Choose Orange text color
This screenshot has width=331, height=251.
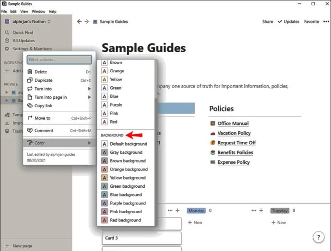point(126,71)
